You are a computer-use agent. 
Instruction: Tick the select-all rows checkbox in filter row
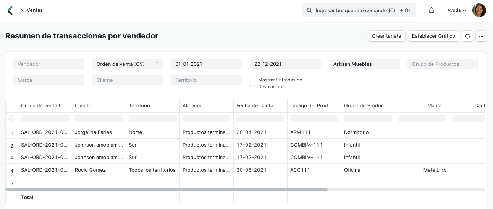12,119
